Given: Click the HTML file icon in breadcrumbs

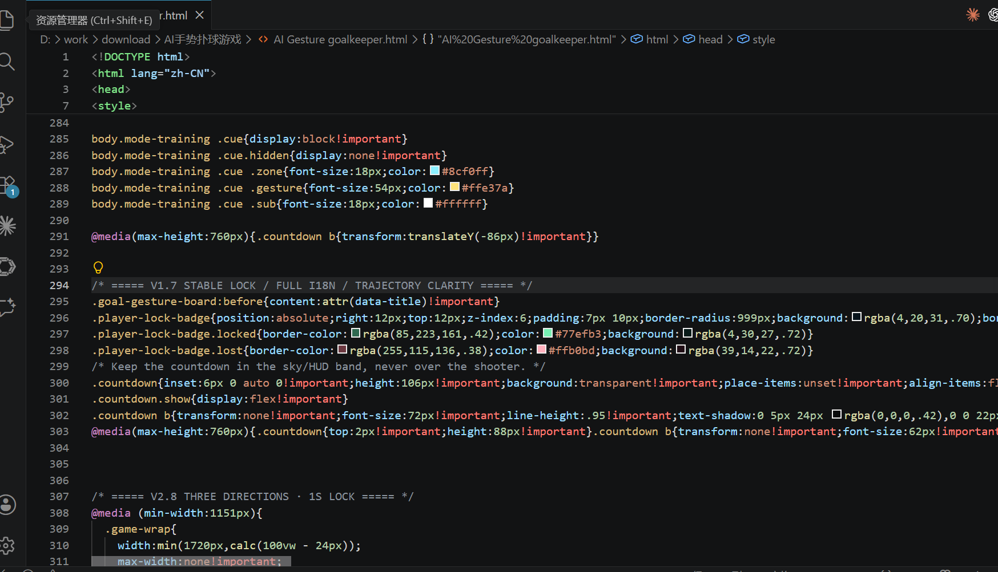Looking at the screenshot, I should [x=263, y=39].
